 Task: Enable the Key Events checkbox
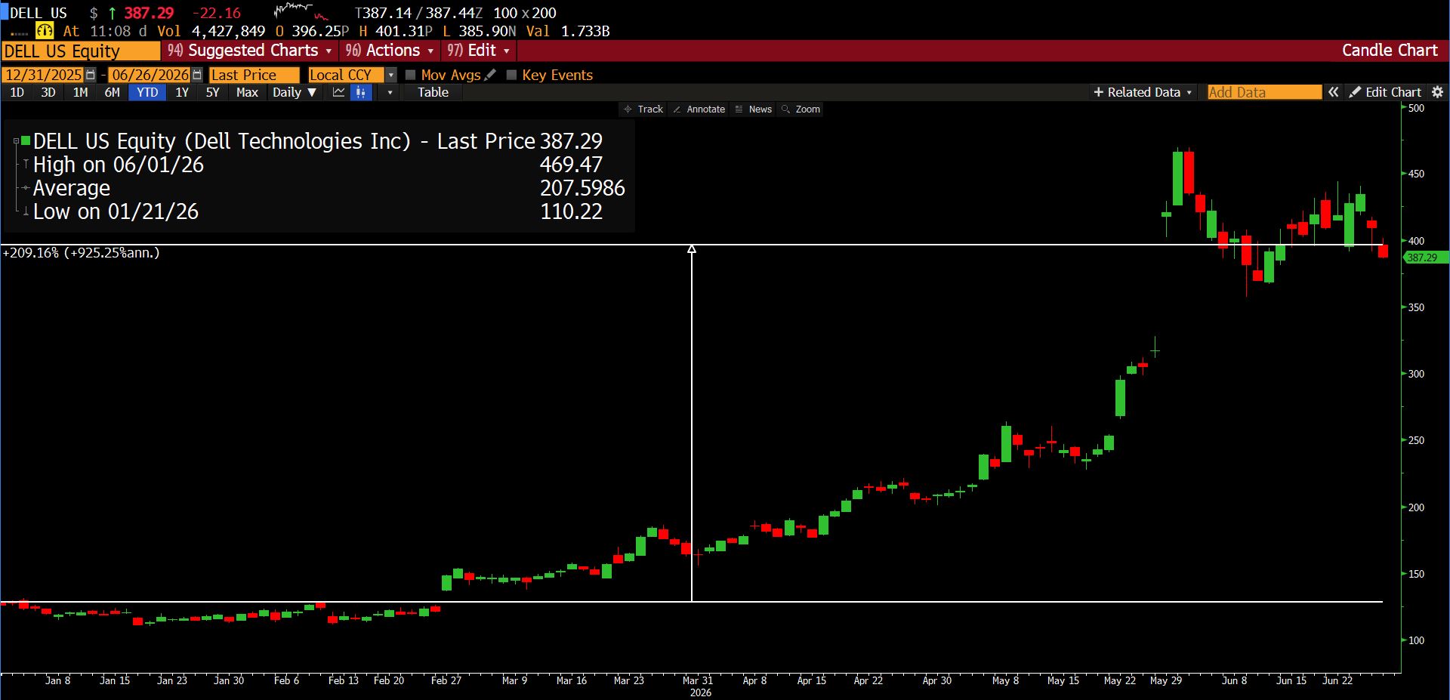point(511,75)
